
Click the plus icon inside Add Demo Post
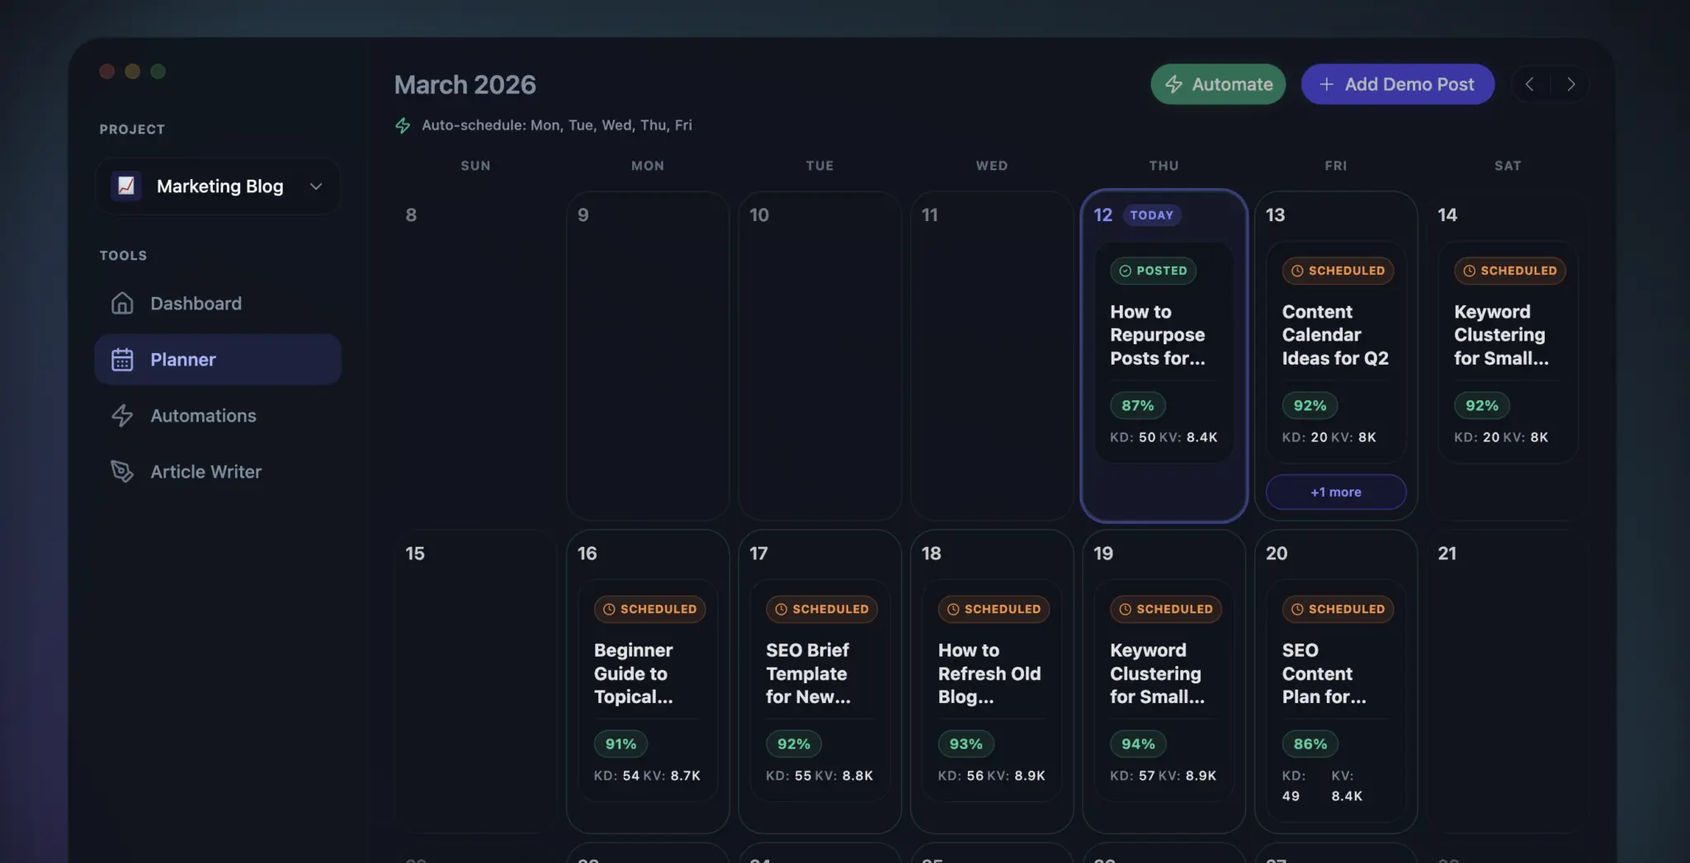click(1326, 83)
